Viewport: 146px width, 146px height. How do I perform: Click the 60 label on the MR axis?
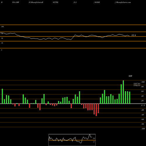142,91
